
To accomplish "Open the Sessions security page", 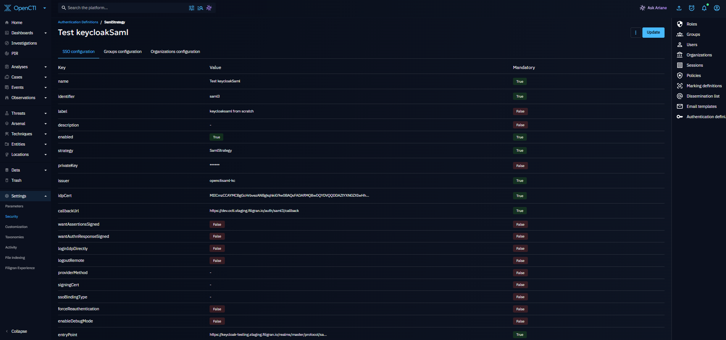I will coord(694,65).
